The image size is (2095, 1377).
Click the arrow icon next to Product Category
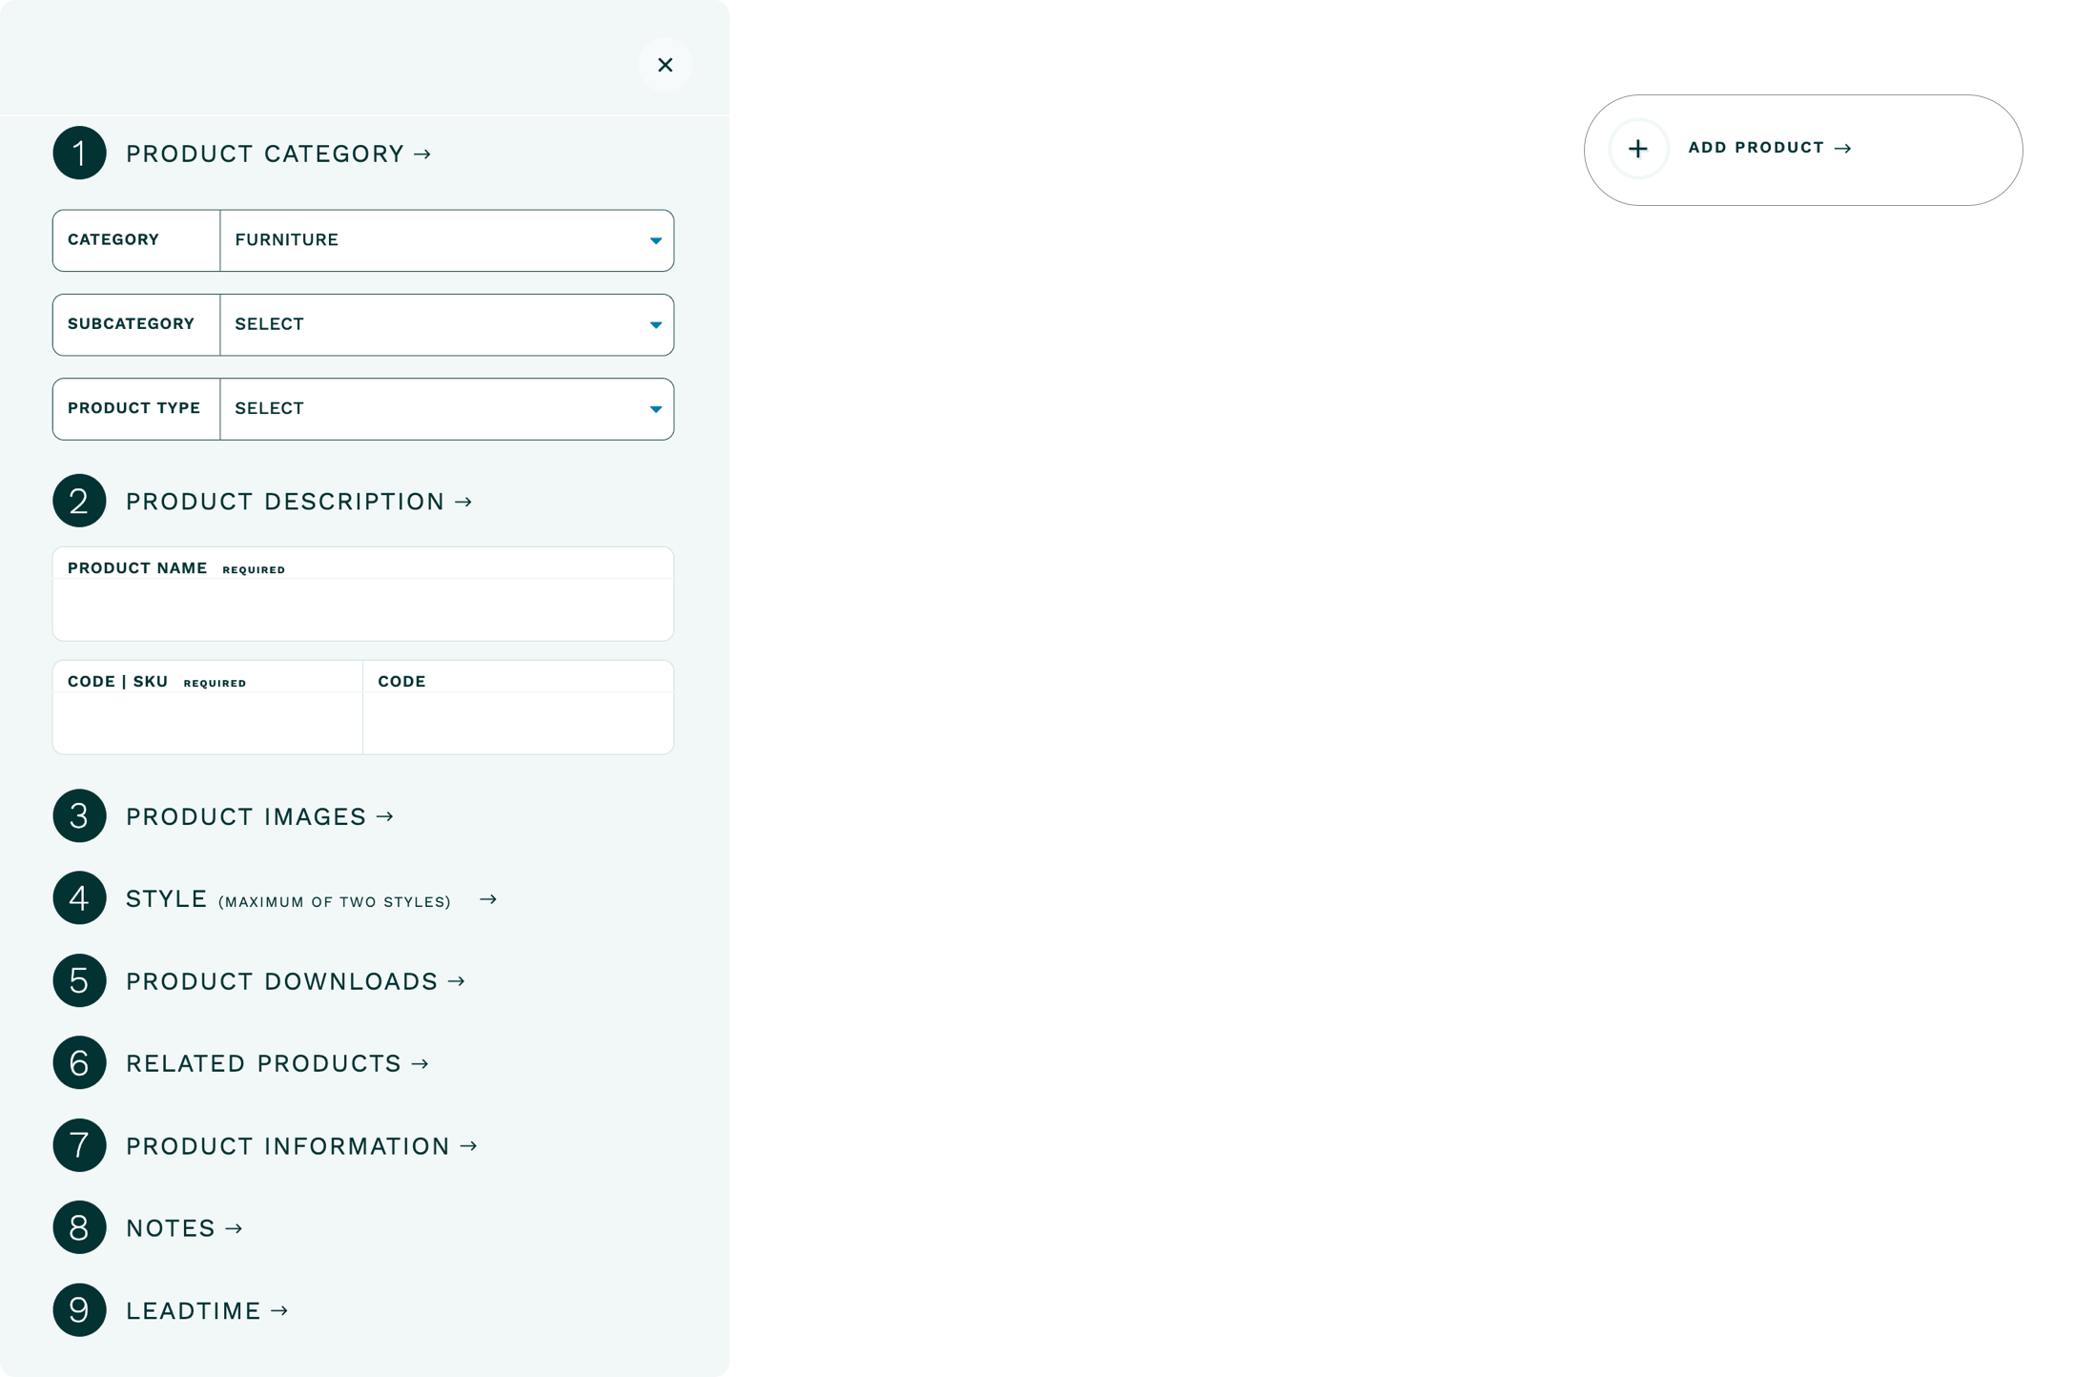[x=422, y=154]
